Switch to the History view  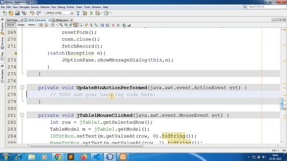click(x=32, y=25)
